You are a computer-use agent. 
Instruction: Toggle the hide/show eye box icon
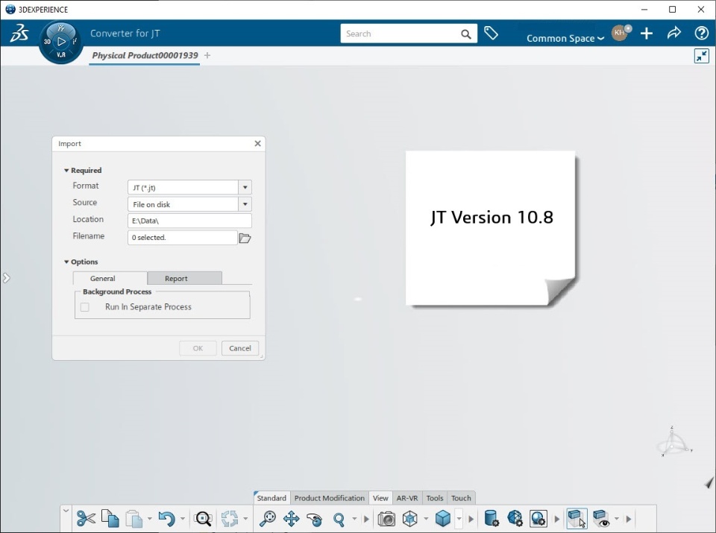601,518
